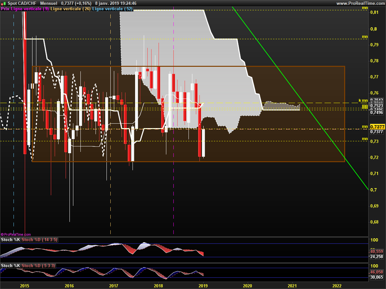Open the Mensuel timeframe label
This screenshot has width=386, height=289.
pyautogui.click(x=49, y=3)
